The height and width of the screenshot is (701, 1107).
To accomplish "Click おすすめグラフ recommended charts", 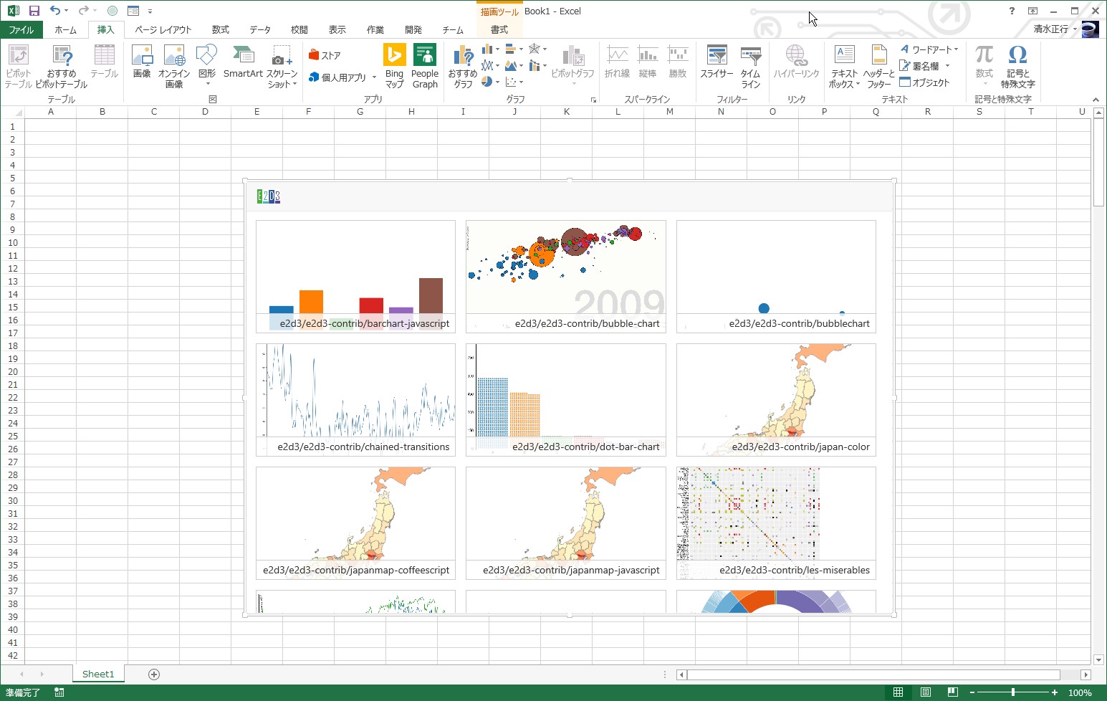I will pos(463,66).
